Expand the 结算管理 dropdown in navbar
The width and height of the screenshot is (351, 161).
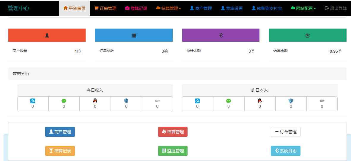point(169,8)
